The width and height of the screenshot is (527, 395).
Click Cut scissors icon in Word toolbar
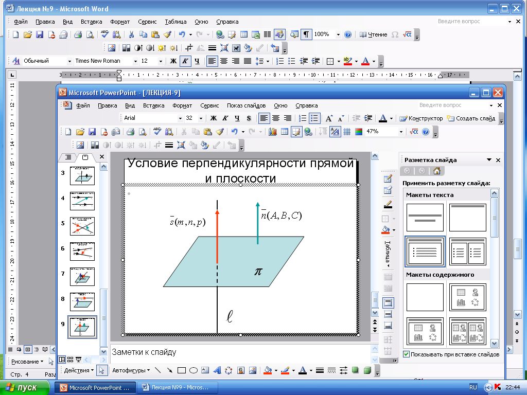[131, 34]
